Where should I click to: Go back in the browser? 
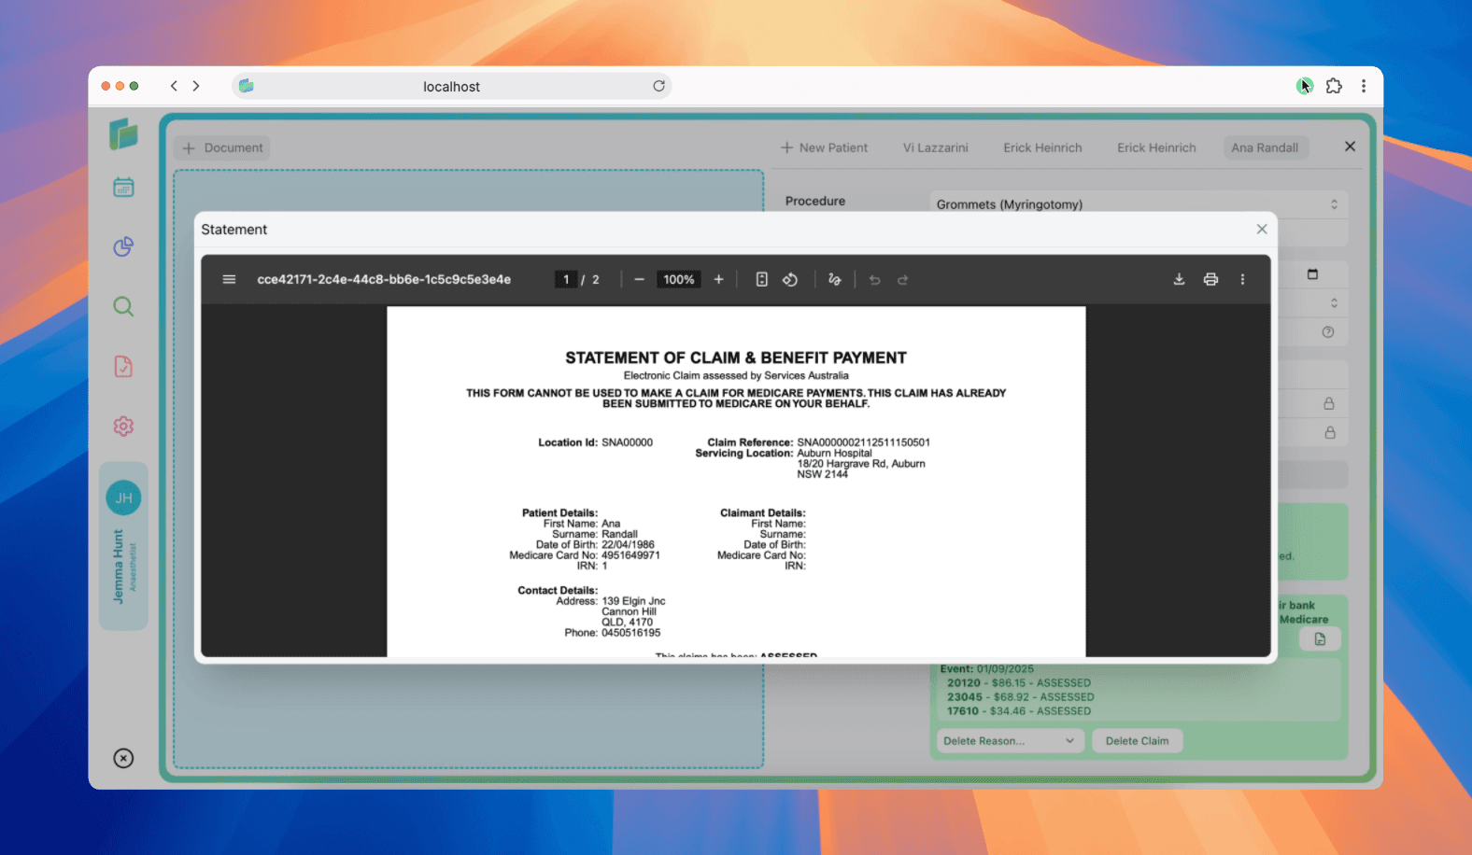(x=174, y=86)
